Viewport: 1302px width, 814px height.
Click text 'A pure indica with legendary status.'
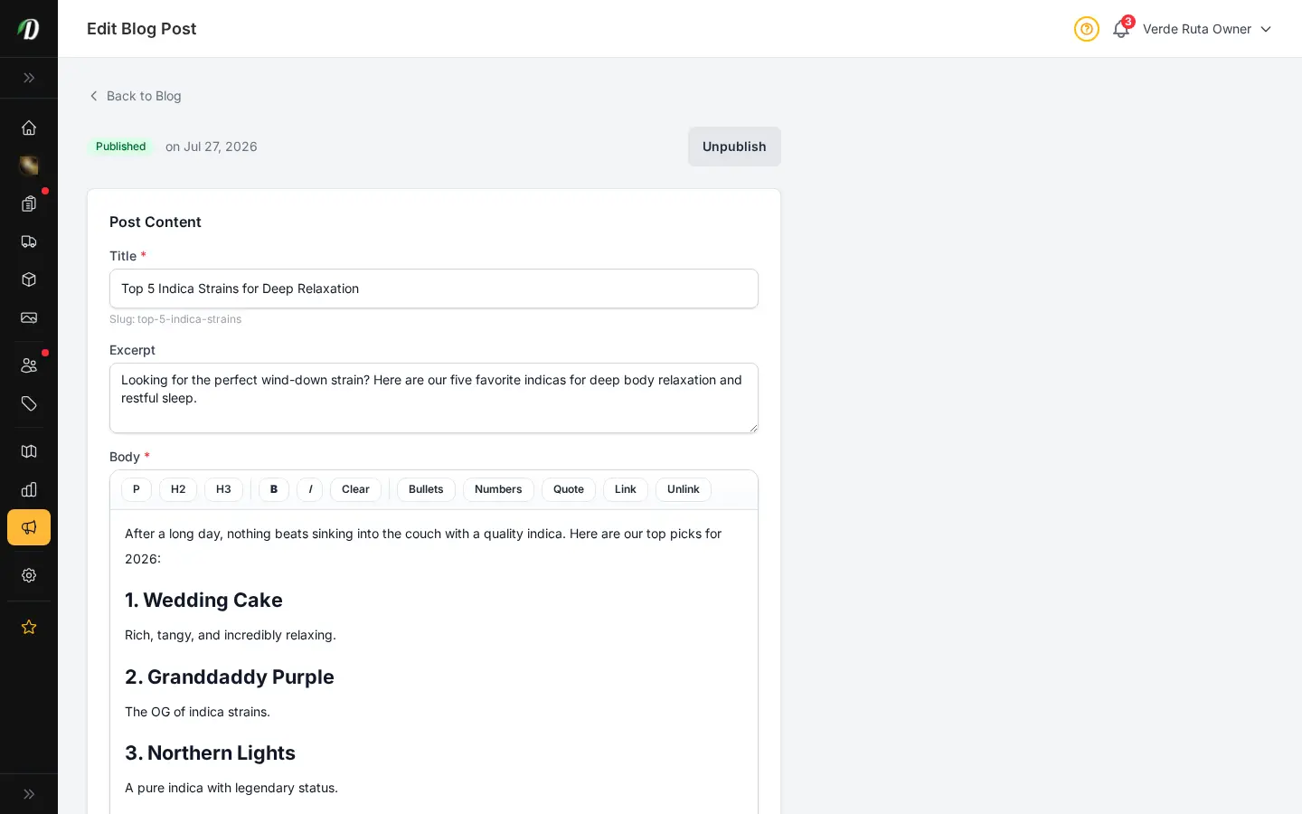[x=231, y=788]
